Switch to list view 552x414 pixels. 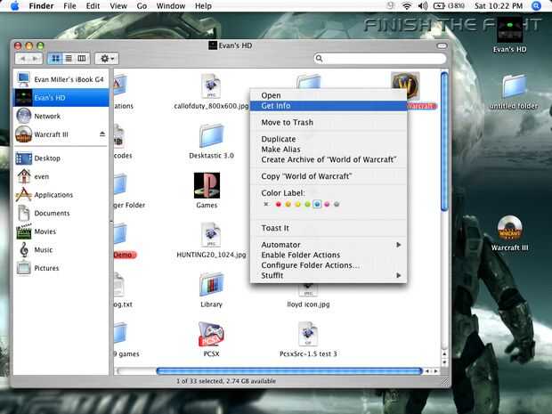click(x=69, y=59)
